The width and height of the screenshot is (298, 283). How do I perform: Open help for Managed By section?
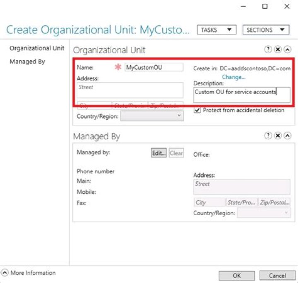click(x=268, y=136)
